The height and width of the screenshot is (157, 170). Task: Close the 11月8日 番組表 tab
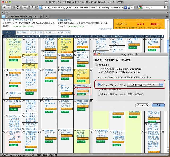click(x=41, y=16)
